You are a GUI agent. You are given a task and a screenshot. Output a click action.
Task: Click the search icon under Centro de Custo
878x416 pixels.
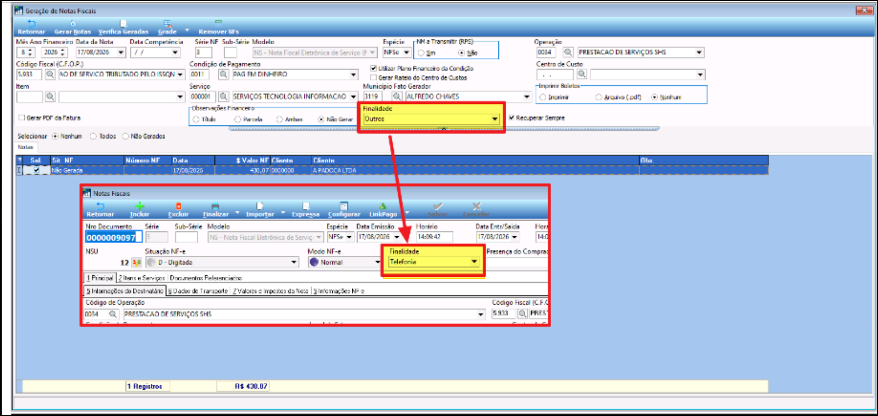click(x=582, y=74)
